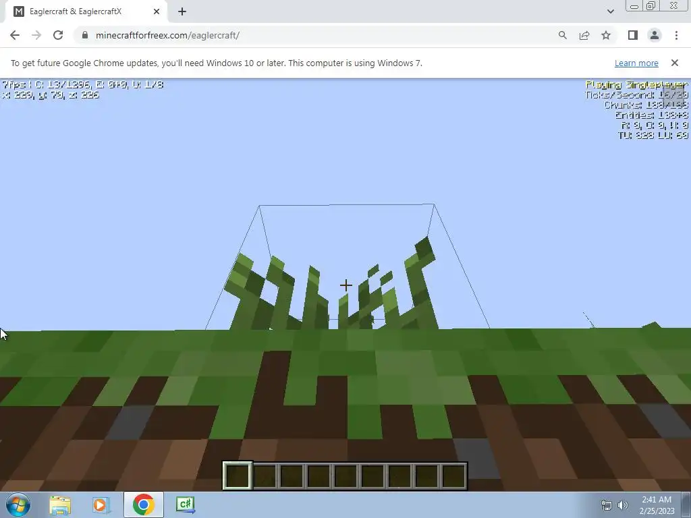This screenshot has width=691, height=518.
Task: Open a new browser tab
Action: (x=182, y=11)
